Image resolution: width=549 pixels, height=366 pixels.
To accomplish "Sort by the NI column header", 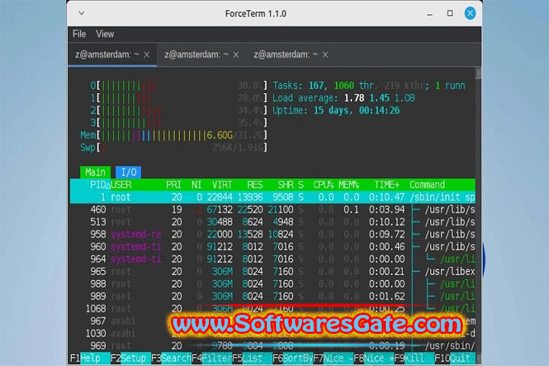I will tap(197, 185).
